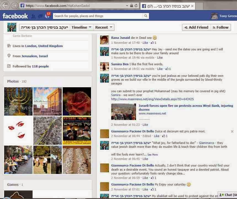This screenshot has width=237, height=199.
Task: Like the 1 November 19:46 mobile comment
Action: click(160, 58)
